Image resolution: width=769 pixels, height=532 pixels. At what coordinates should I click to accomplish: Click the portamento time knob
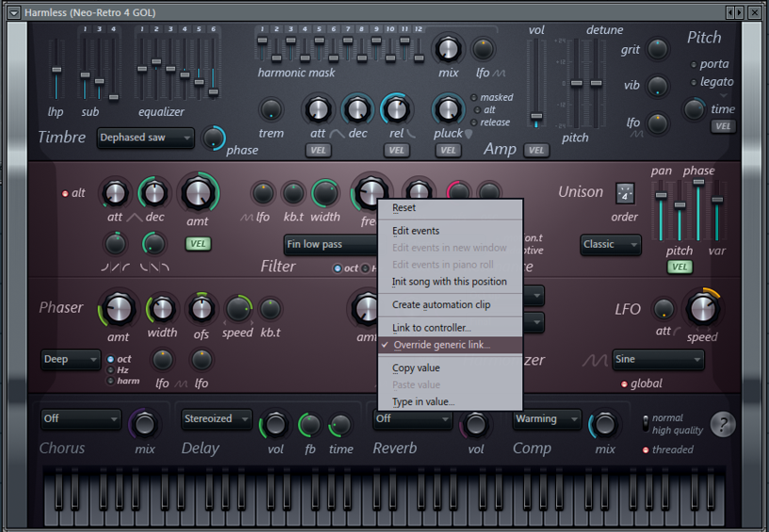(x=694, y=109)
